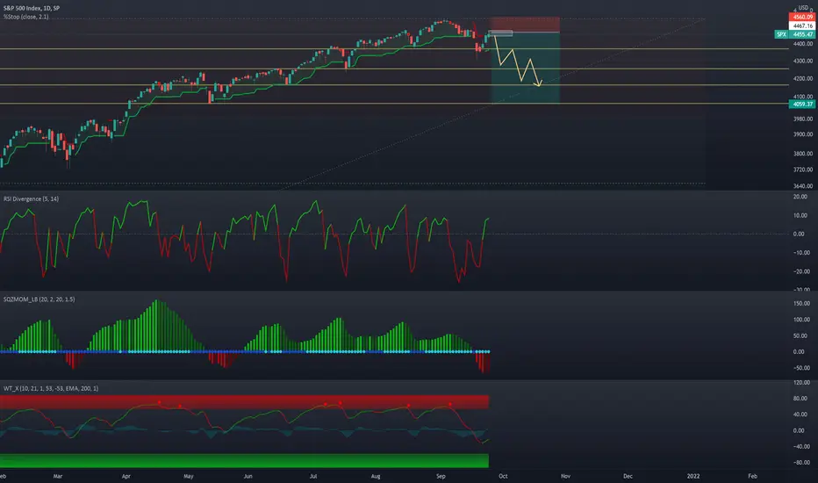818x483 pixels.
Task: Click the Nov label on time axis
Action: tap(565, 476)
